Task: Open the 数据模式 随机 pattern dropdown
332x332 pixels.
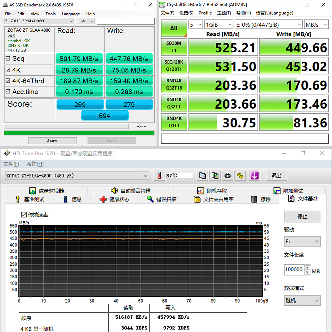Action: tap(302, 301)
